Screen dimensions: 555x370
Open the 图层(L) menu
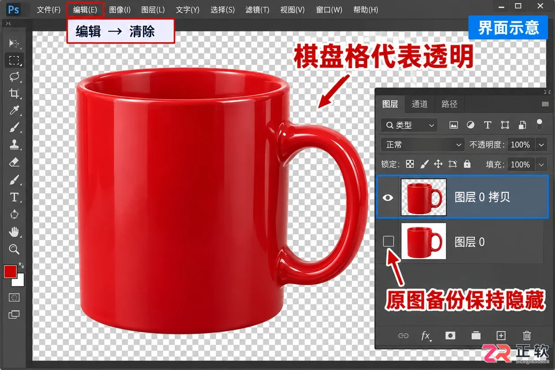click(x=153, y=9)
